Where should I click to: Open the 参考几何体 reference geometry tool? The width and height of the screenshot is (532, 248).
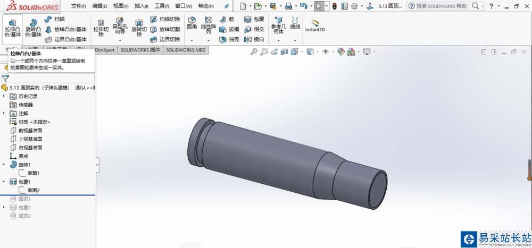click(279, 25)
